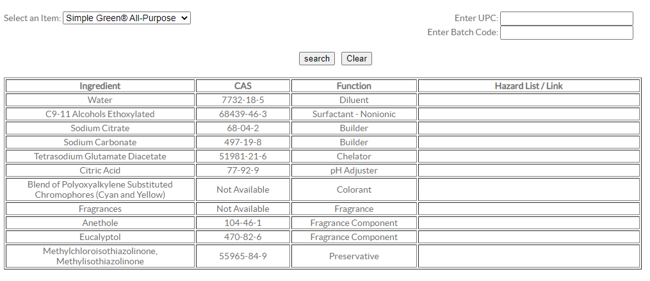Open the Select an Item dropdown

(x=127, y=19)
